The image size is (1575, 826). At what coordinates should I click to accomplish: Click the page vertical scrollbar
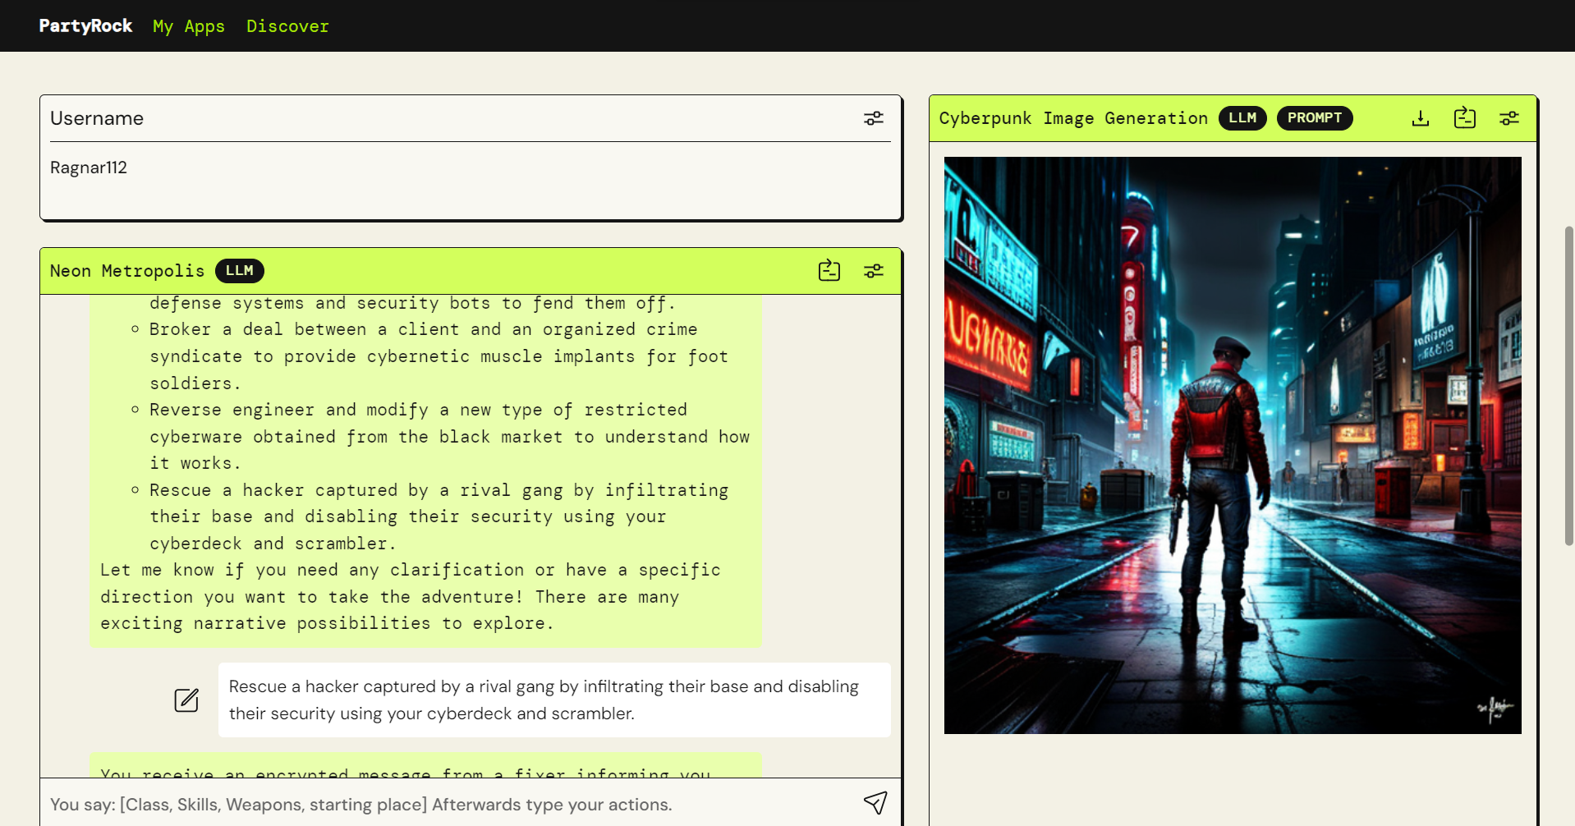coord(1568,386)
